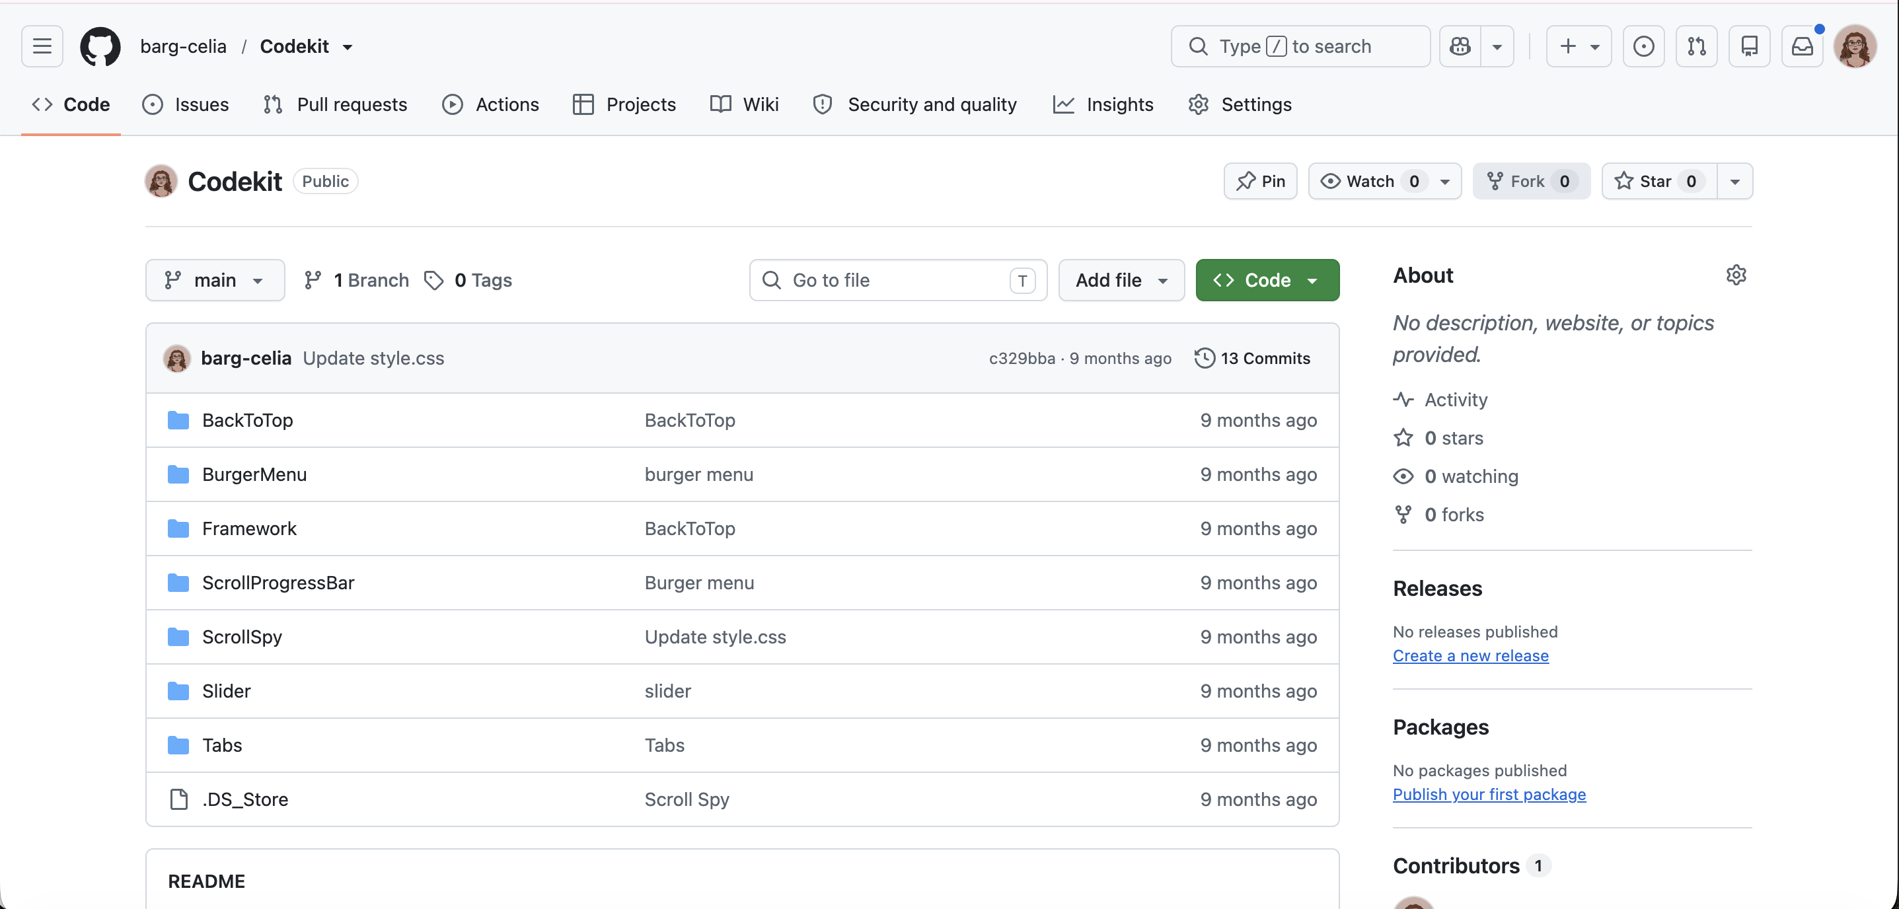
Task: Open the Actions tab
Action: click(491, 104)
